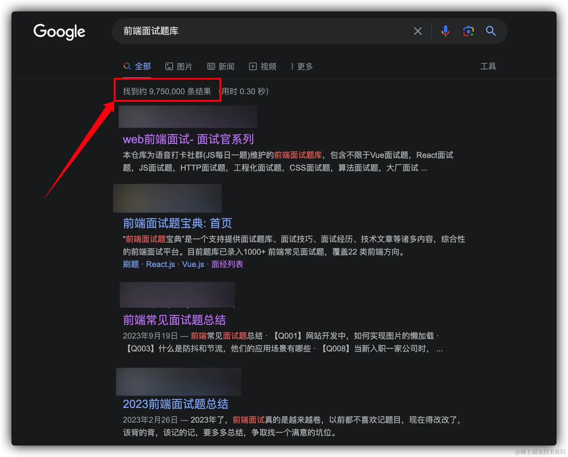Open the 工具 search tools
Image resolution: width=568 pixels, height=457 pixels.
(x=488, y=66)
